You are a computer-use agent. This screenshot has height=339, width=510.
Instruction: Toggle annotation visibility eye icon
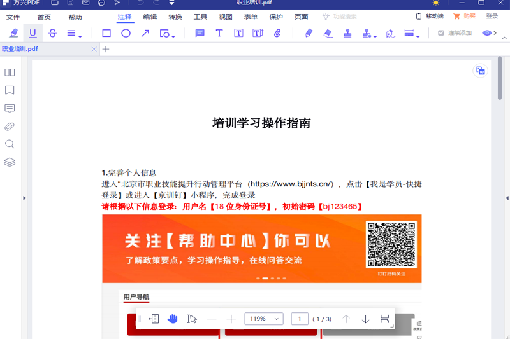click(x=487, y=33)
